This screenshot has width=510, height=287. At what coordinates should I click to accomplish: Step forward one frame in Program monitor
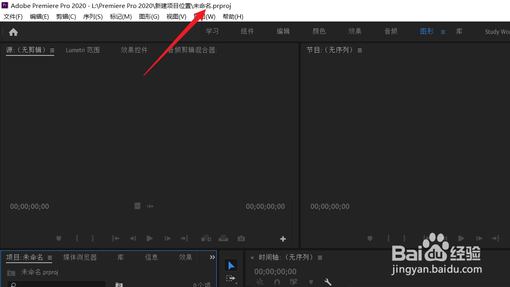click(479, 238)
